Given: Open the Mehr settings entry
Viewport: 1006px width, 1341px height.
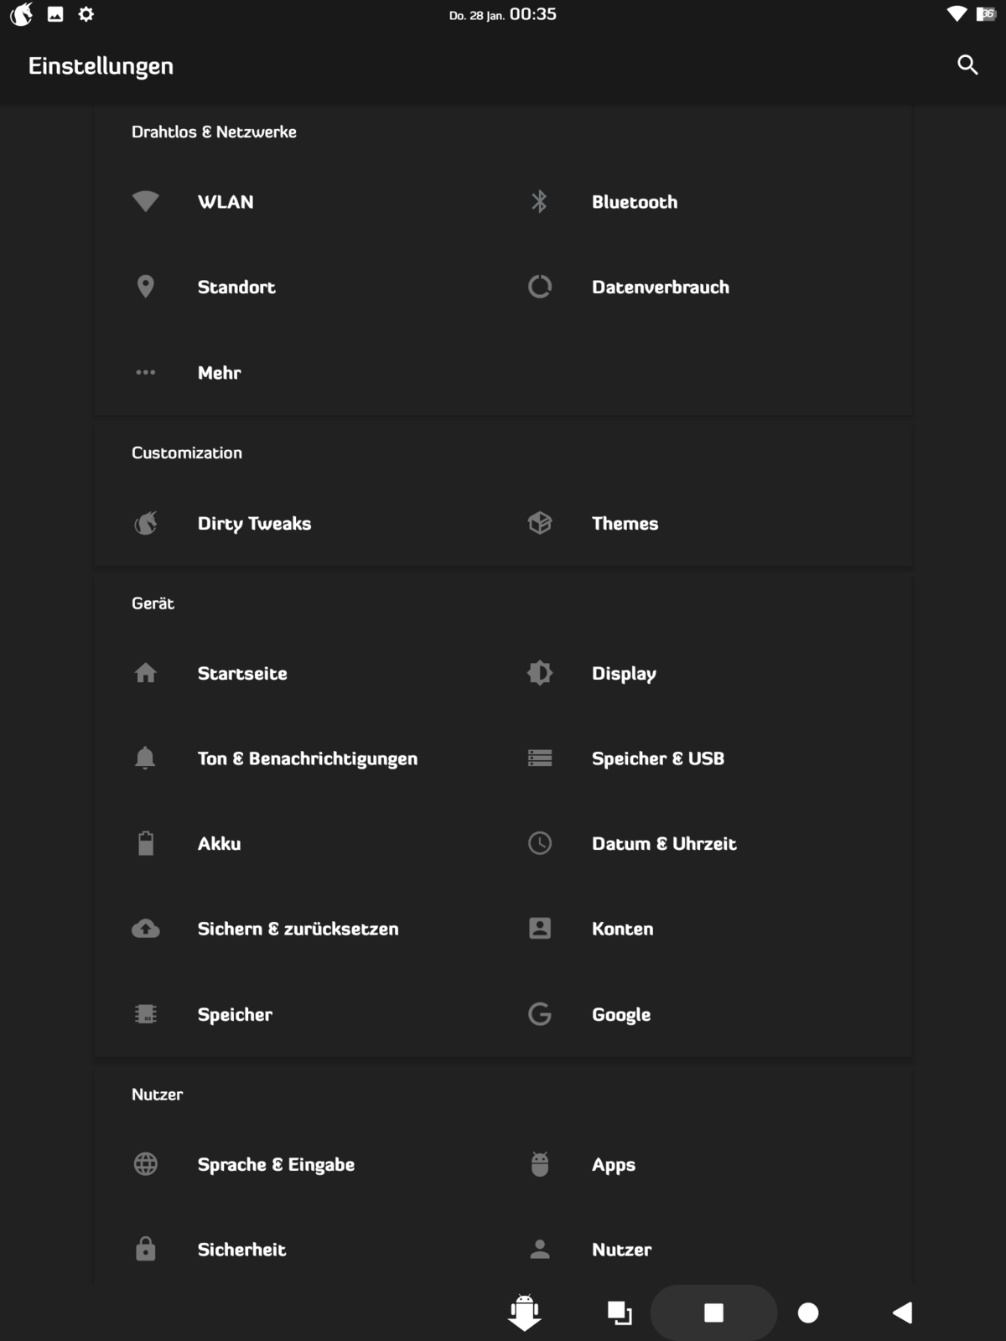Looking at the screenshot, I should (x=220, y=373).
